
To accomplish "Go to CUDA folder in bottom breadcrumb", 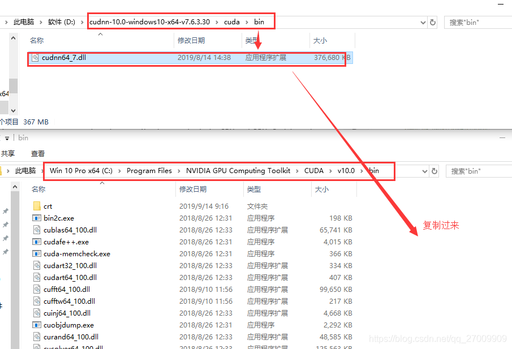I will (314, 171).
